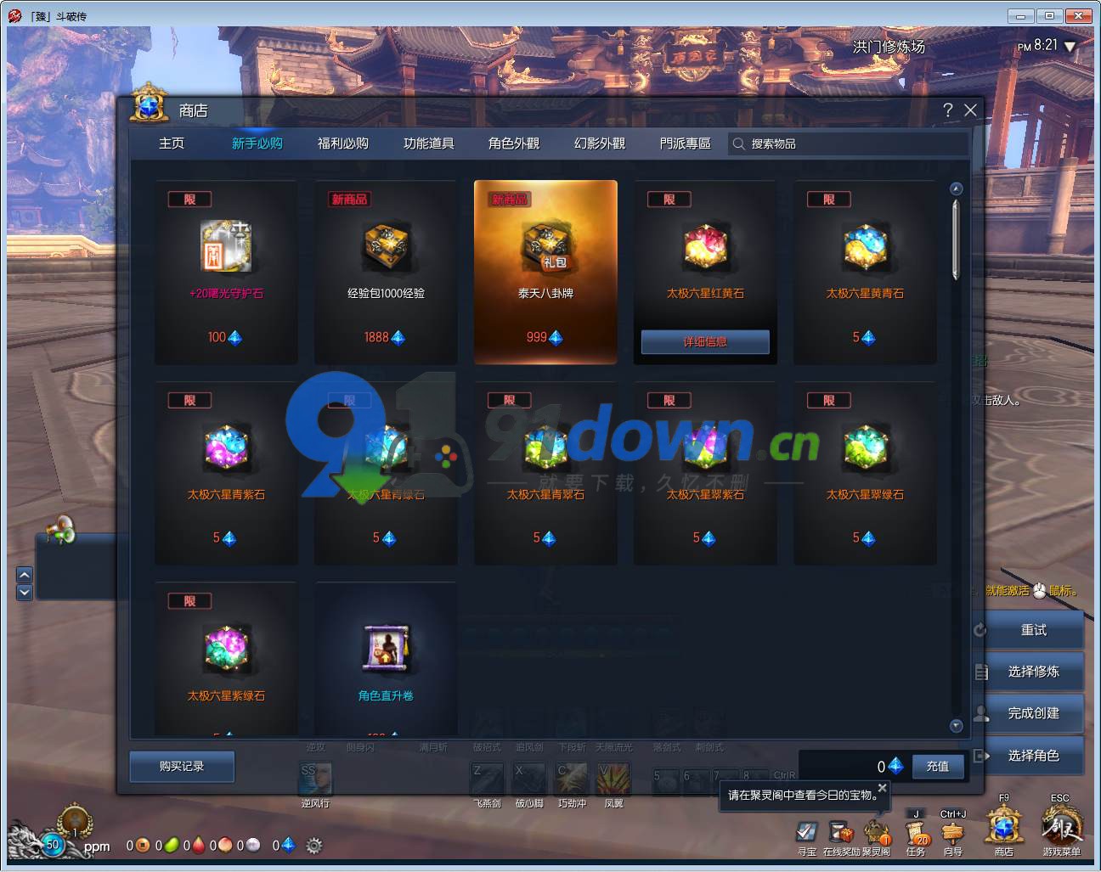Expand the chat panel with up arrow
1101x872 pixels.
tap(24, 575)
